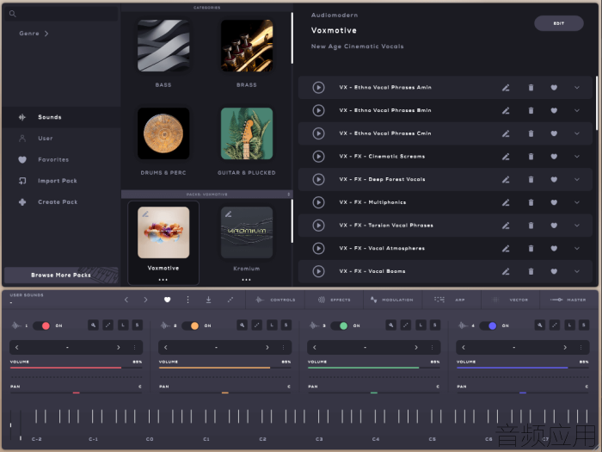Toggle layer 1 red ON switch

click(41, 325)
